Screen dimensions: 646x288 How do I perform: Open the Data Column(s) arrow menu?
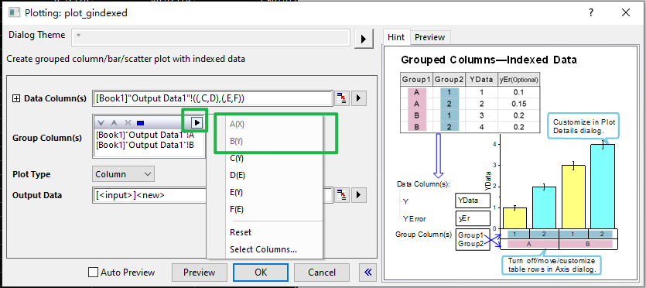click(358, 98)
